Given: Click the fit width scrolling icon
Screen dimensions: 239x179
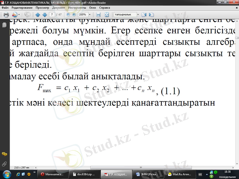Looking at the screenshot, I should pyautogui.click(x=98, y=15).
